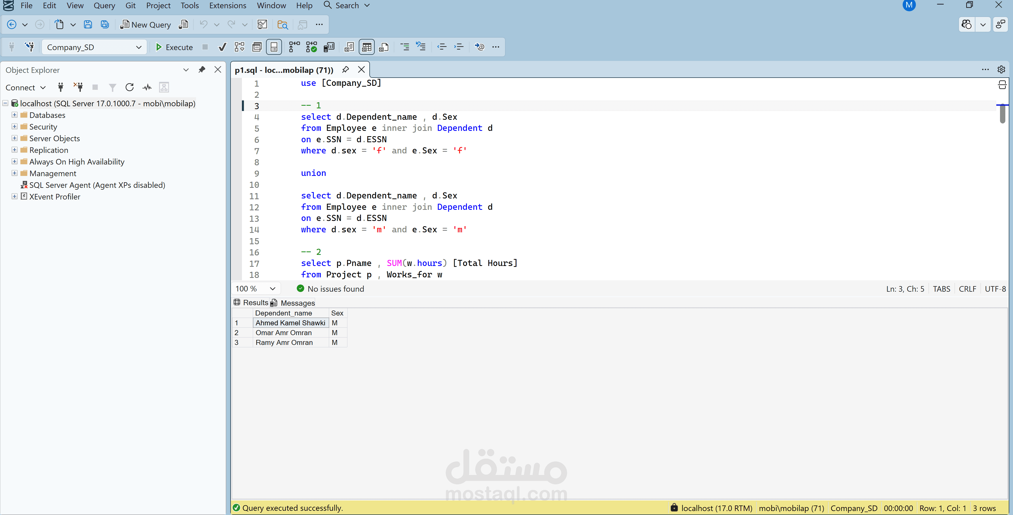This screenshot has height=515, width=1013.
Task: Click the Display Estimated Execution Plan icon
Action: [x=240, y=47]
